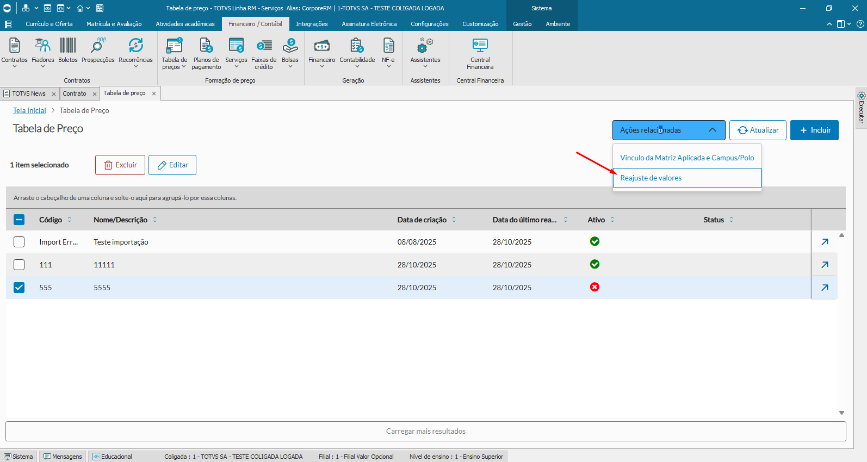Screen dimensions: 867x462
Task: Open the Serviços ribbon icon
Action: (x=236, y=46)
